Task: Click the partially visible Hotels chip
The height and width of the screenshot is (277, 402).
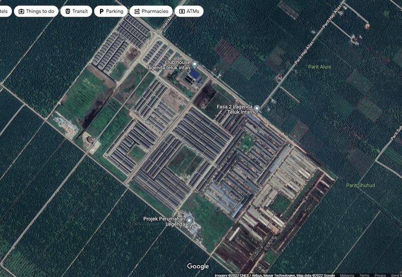Action: [5, 11]
